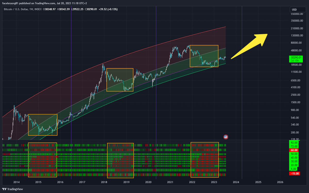Screen dimensions: 309x193
Task: Click the red -15.00 indicator value label
Action: [295, 173]
